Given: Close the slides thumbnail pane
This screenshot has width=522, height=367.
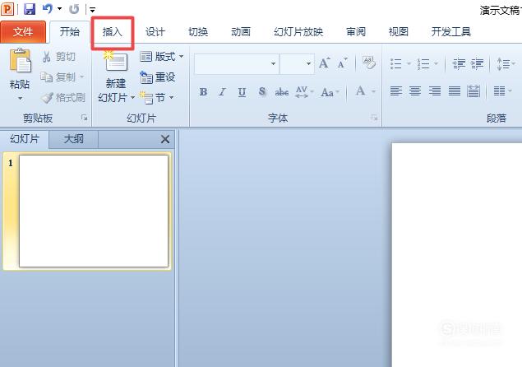Looking at the screenshot, I should pos(164,139).
